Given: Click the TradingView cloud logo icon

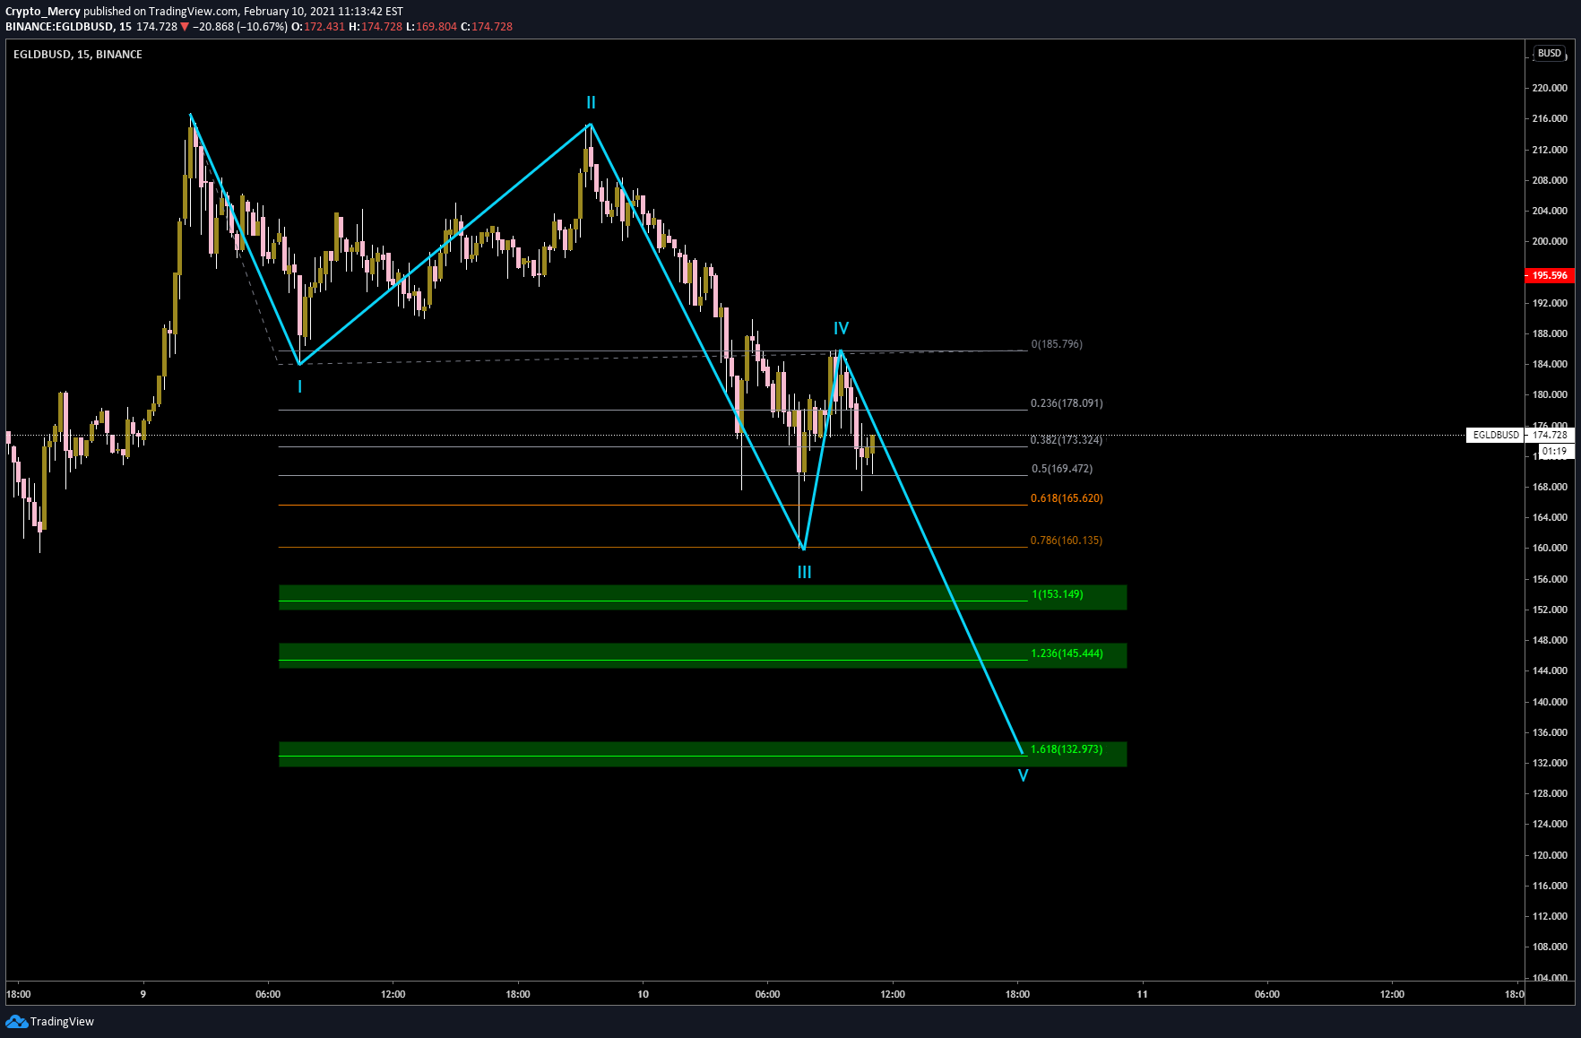Looking at the screenshot, I should tap(16, 1021).
